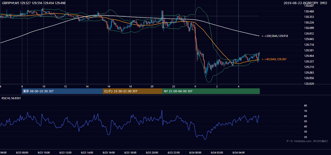Click the hour 18 mark under the chart

pyautogui.click(x=130, y=87)
